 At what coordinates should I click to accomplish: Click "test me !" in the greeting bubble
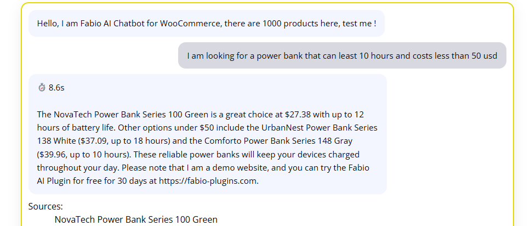coord(358,24)
